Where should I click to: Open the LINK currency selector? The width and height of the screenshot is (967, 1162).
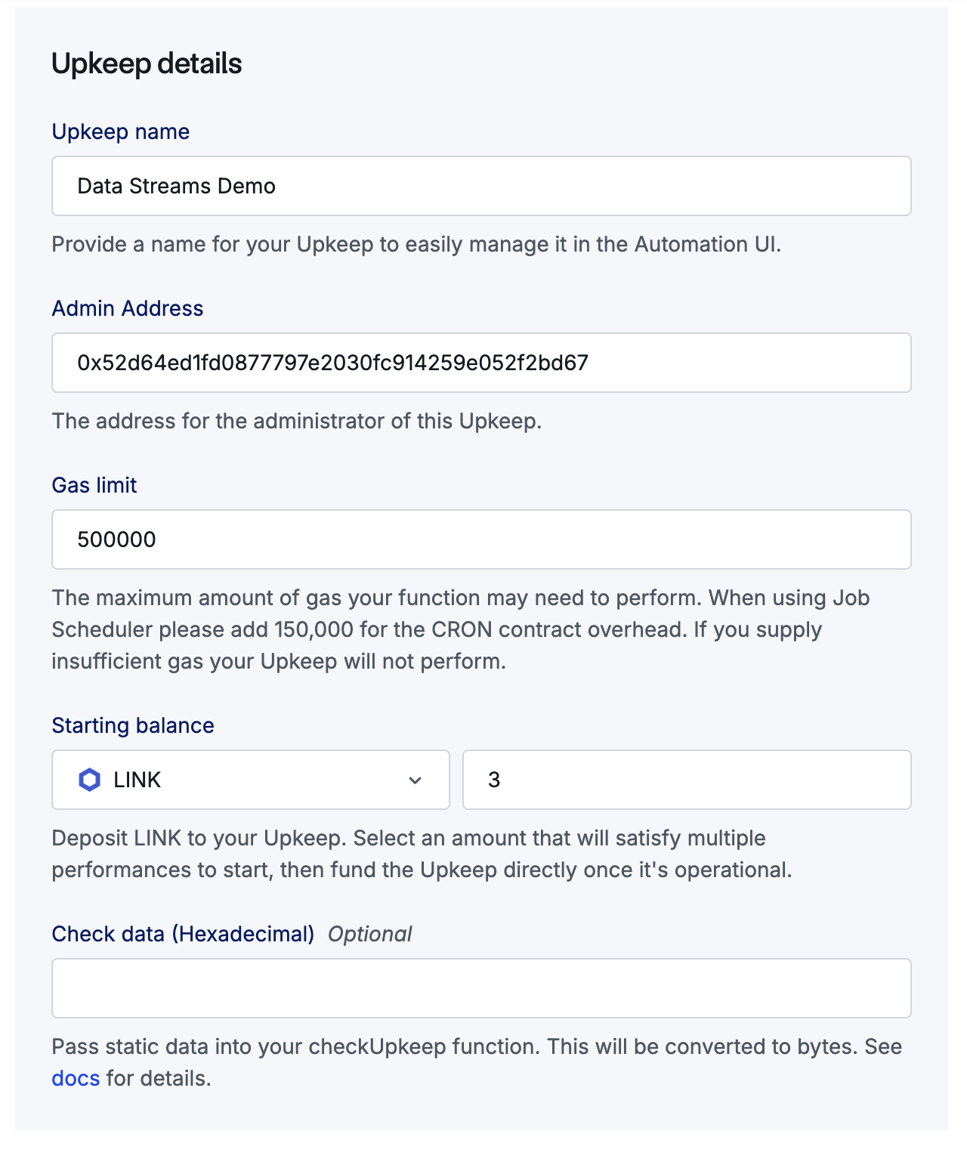click(x=249, y=780)
